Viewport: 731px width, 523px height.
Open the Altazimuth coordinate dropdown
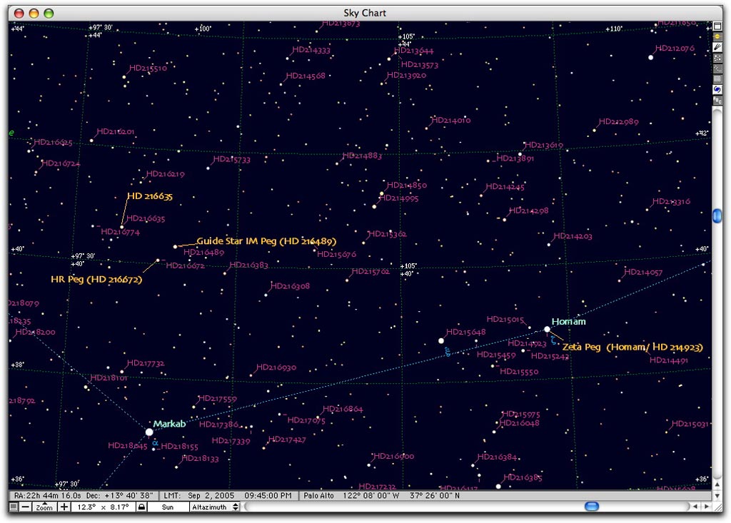coord(214,507)
